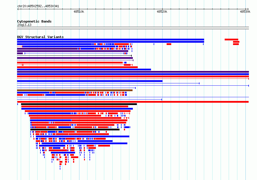Click the 48510k ruler label
This screenshot has width=257, height=180.
click(x=79, y=12)
